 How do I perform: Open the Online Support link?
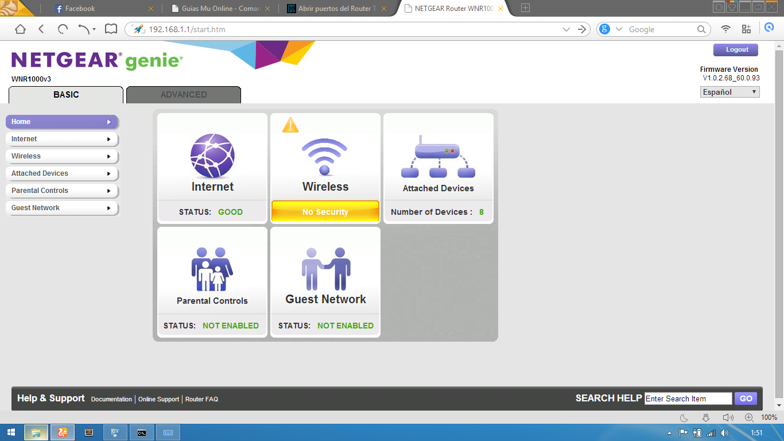(159, 399)
